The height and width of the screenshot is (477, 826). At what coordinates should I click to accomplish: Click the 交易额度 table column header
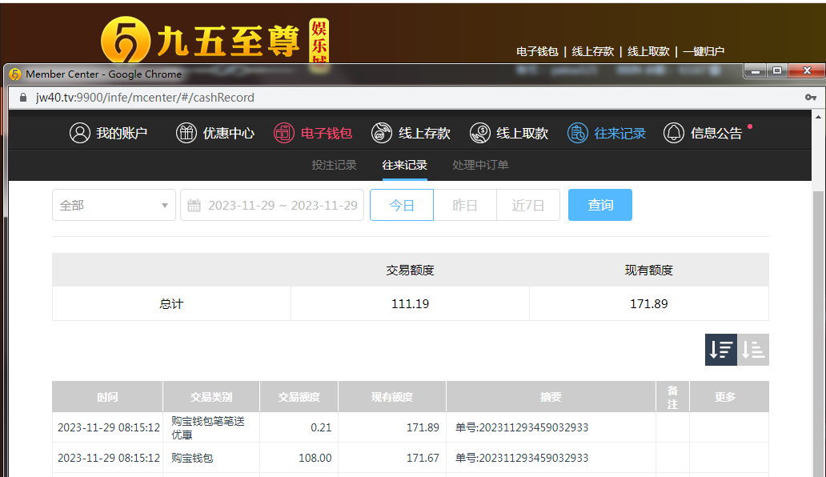point(299,397)
